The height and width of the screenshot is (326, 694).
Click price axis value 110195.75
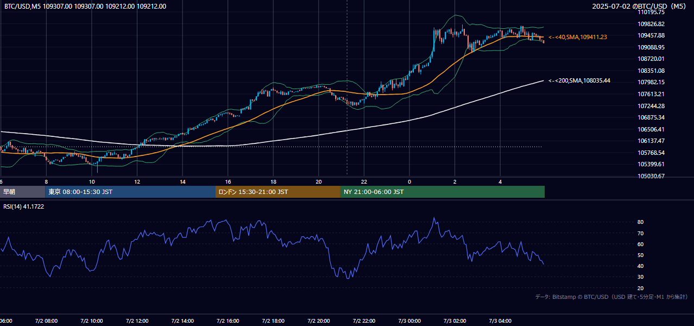pos(652,12)
